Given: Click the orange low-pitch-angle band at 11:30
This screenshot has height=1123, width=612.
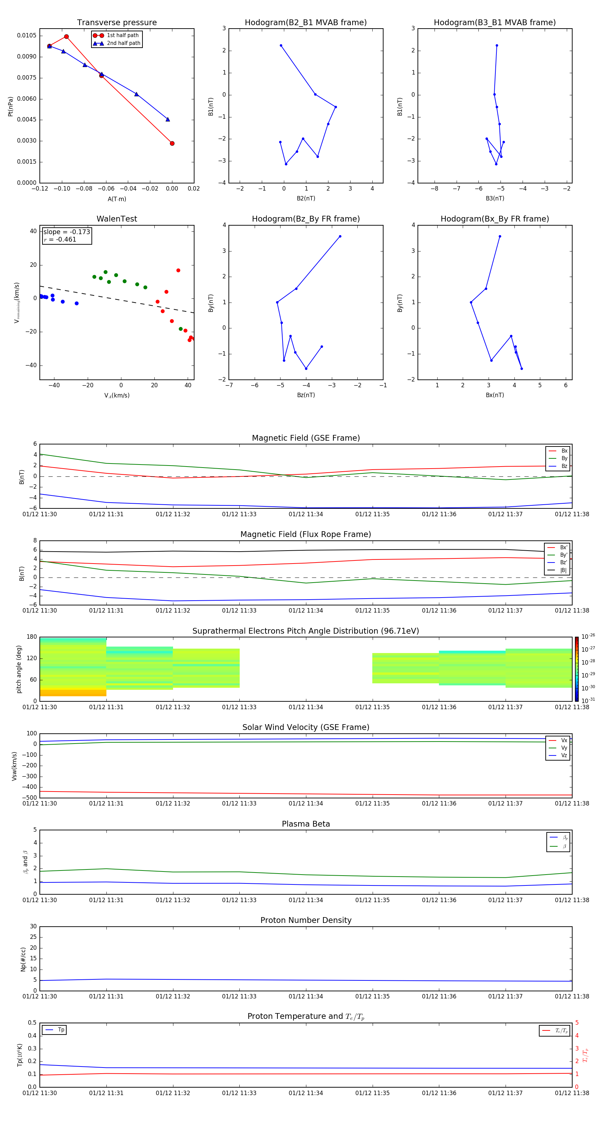Looking at the screenshot, I should click(73, 693).
